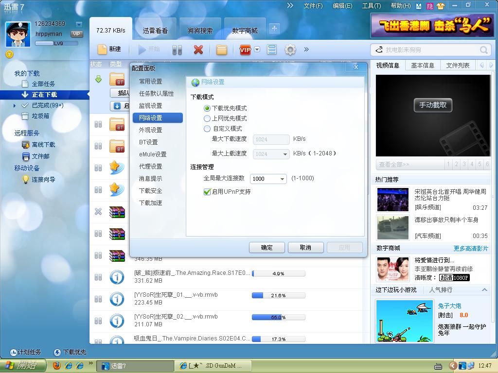Viewport: 498px width, 373px height.
Task: Click 确定 button in 配置面板
Action: coord(267,247)
